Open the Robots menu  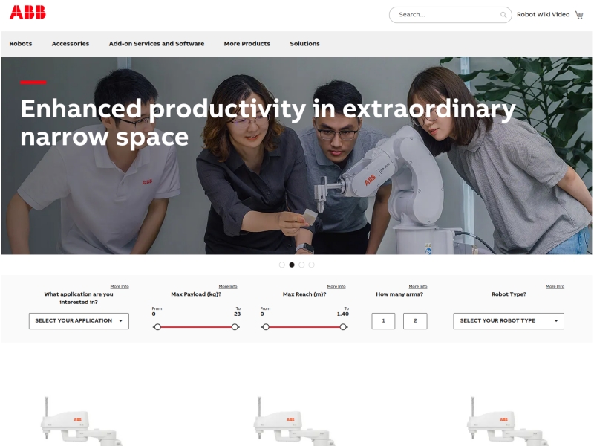[x=21, y=44]
